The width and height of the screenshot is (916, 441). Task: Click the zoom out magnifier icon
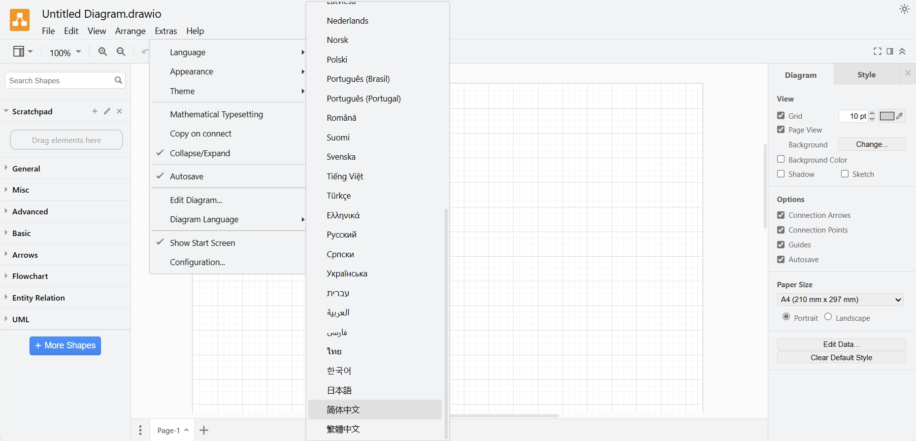121,52
